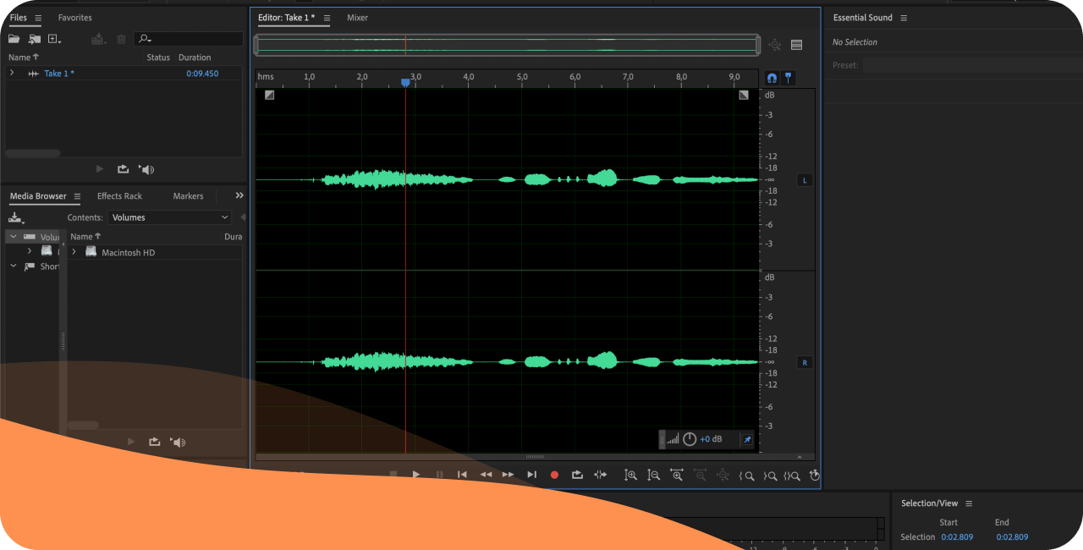The width and height of the screenshot is (1083, 550).
Task: Toggle the left channel L button
Action: [x=805, y=180]
